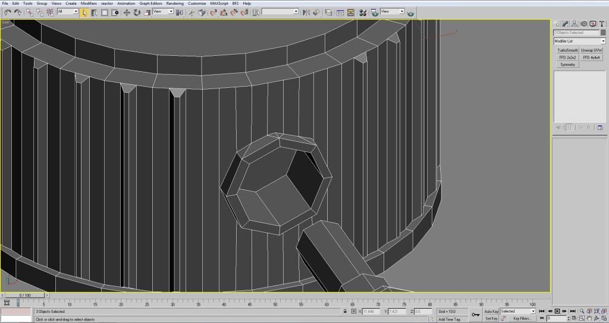
Task: Click the 0 / 100 time slider
Action: pos(25,295)
